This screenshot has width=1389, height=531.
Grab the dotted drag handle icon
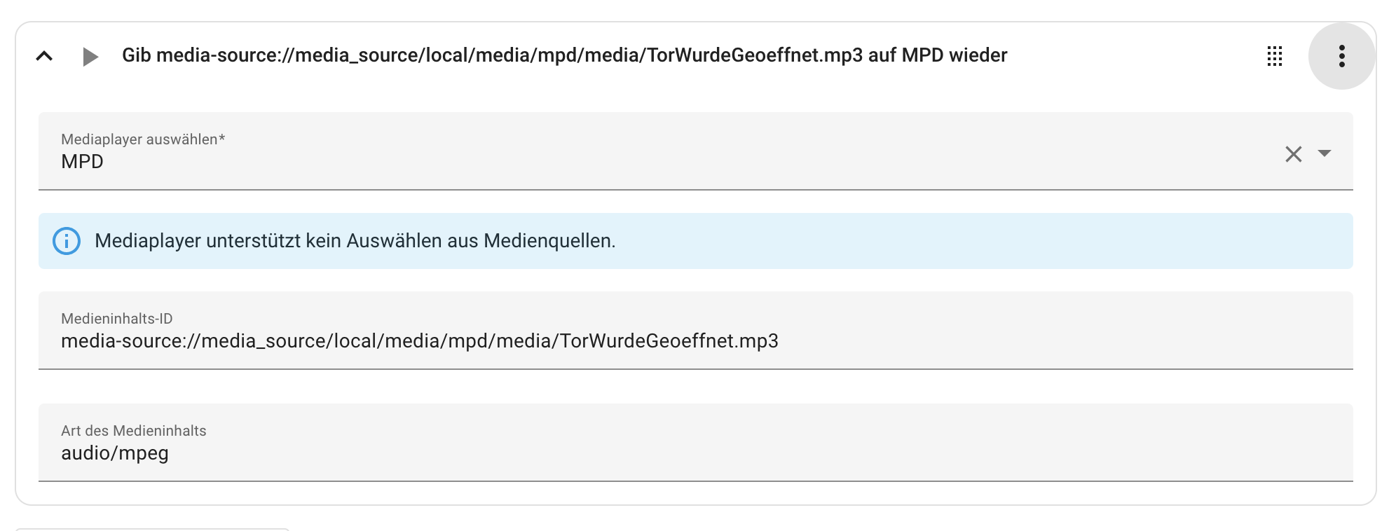tap(1275, 56)
